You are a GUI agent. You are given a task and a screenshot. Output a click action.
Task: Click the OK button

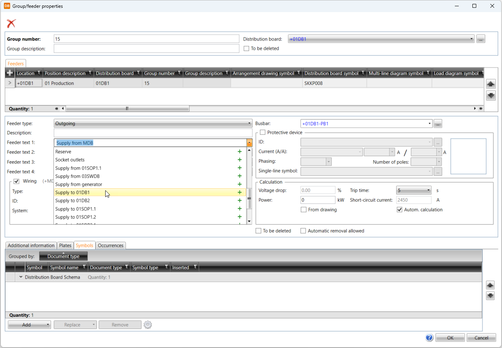tap(450, 337)
